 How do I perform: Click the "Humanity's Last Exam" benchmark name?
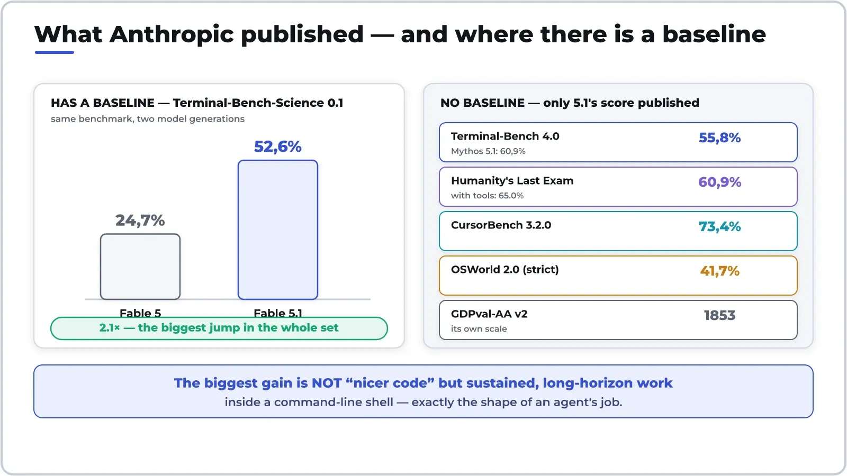[x=512, y=180]
